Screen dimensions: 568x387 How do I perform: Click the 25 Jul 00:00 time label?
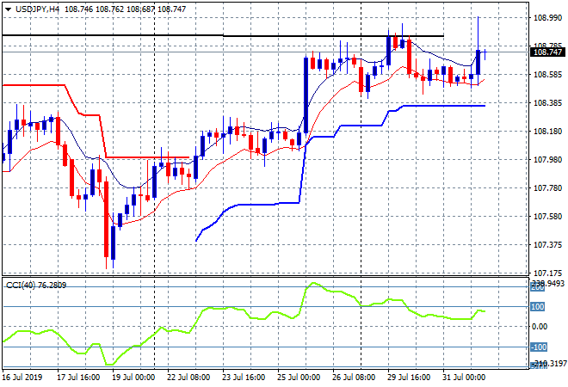pyautogui.click(x=299, y=378)
